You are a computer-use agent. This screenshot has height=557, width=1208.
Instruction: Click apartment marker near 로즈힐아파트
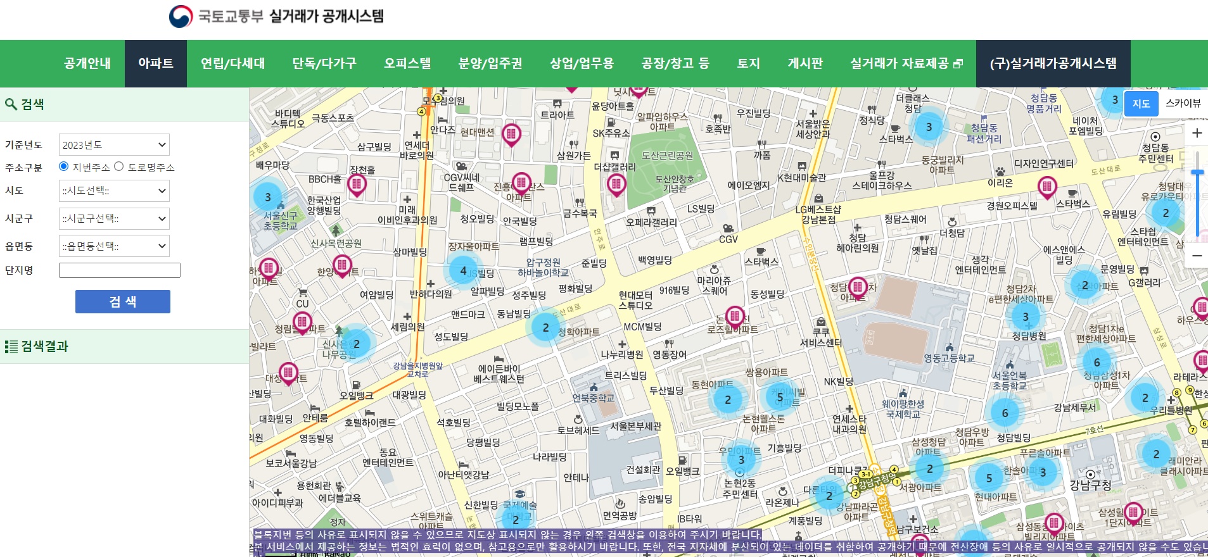(735, 316)
